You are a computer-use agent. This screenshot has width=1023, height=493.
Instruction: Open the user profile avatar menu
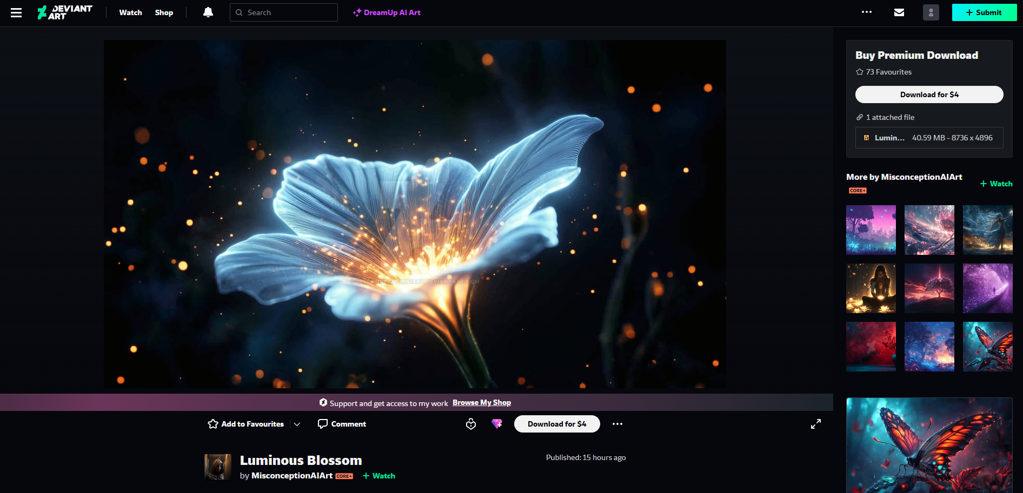(931, 12)
